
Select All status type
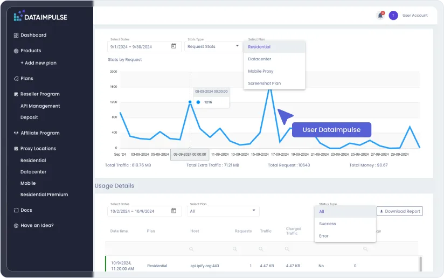[345, 212]
